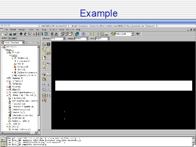This screenshot has width=196, height=147.
Task: Click the Query information icon
Action: [x=84, y=34]
